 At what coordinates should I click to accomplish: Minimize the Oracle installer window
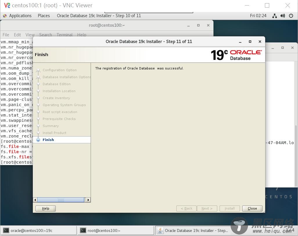(x=240, y=42)
